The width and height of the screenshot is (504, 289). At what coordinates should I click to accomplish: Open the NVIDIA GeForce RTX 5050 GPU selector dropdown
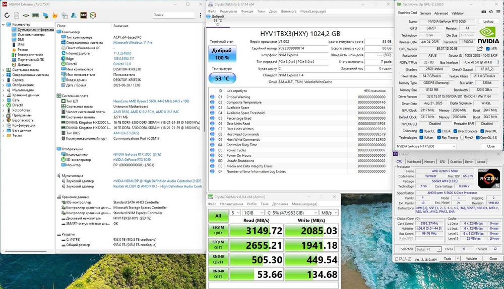pyautogui.click(x=425, y=146)
